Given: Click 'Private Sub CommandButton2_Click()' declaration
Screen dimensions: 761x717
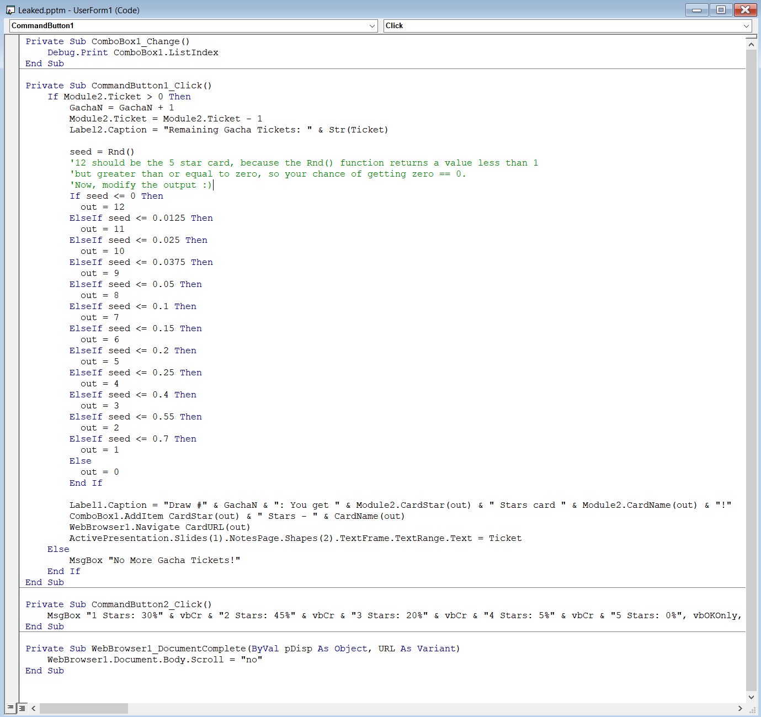Looking at the screenshot, I should click(119, 604).
